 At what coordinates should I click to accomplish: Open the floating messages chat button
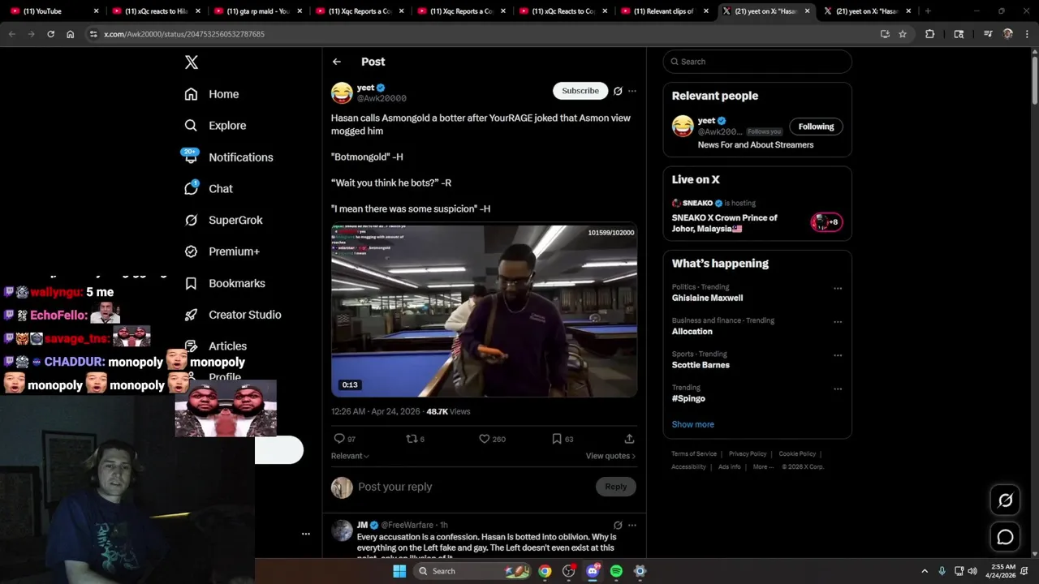[x=1005, y=537]
